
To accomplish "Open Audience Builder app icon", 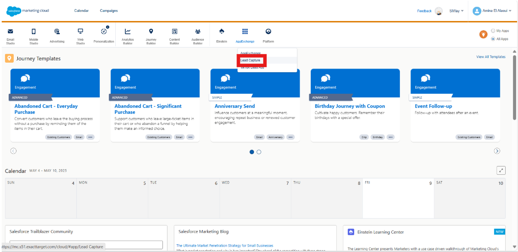I will click(x=198, y=32).
